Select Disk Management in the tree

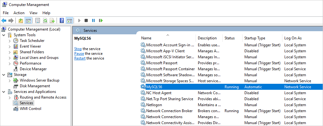tap(35, 86)
